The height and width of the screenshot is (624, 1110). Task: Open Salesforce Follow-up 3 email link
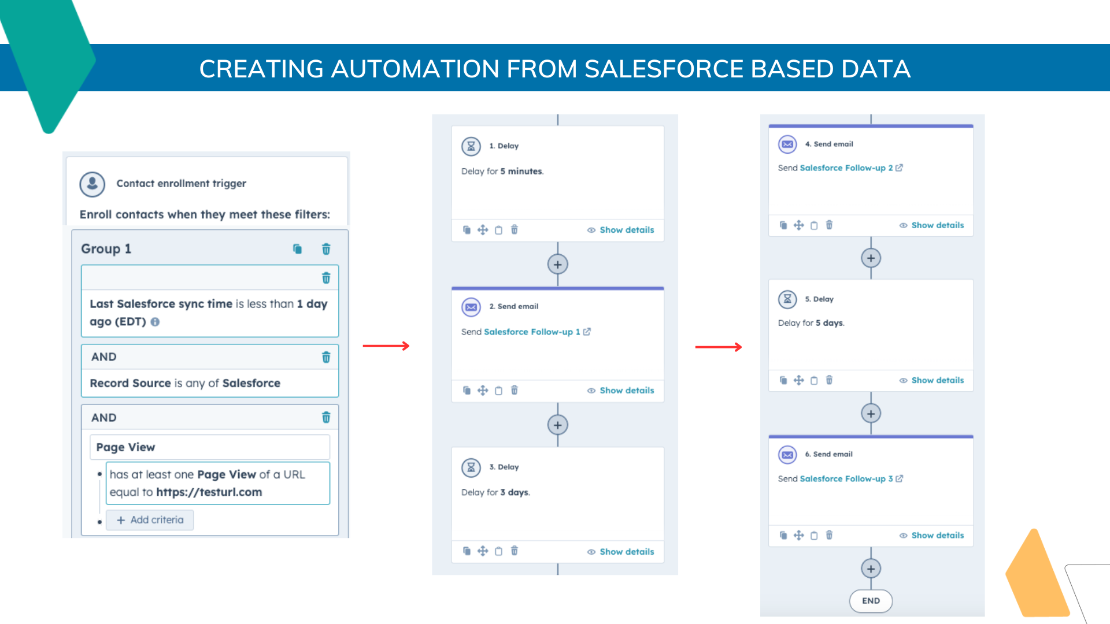click(x=851, y=479)
